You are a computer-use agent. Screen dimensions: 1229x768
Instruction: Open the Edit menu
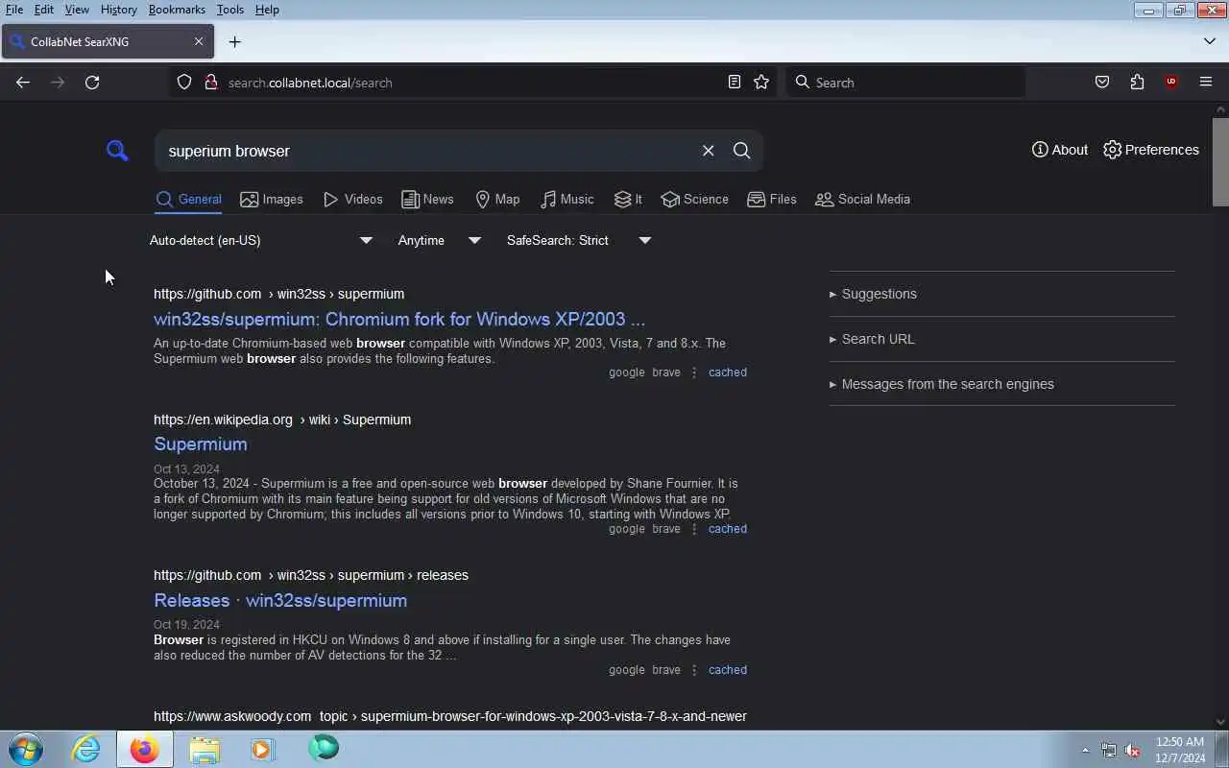44,10
